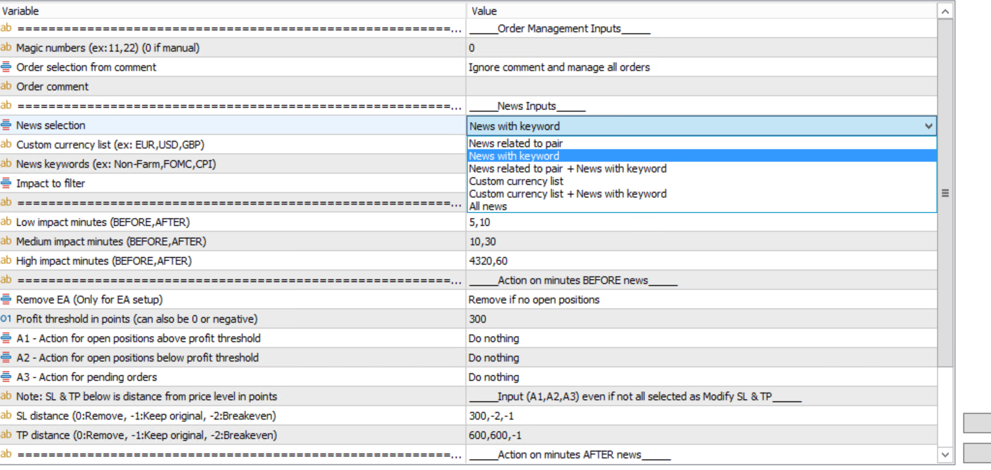This screenshot has width=991, height=470.
Task: Click the scrollbar up arrow
Action: click(945, 11)
